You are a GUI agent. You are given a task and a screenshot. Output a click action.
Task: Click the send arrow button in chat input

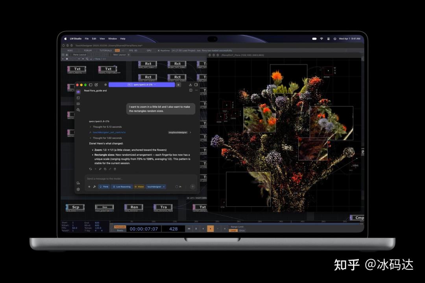click(192, 187)
